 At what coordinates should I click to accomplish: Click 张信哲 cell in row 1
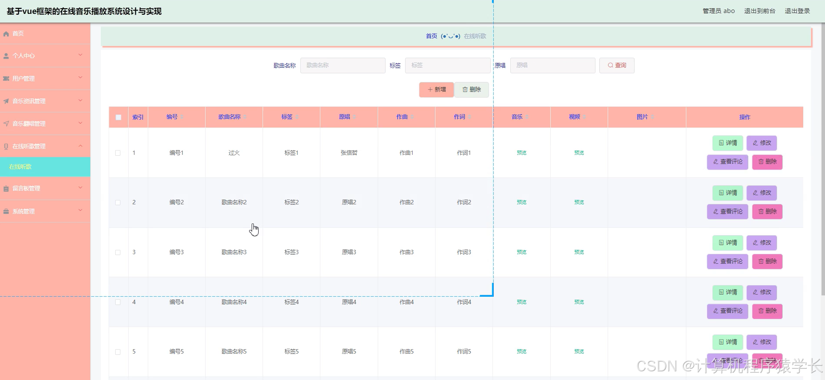coord(349,153)
